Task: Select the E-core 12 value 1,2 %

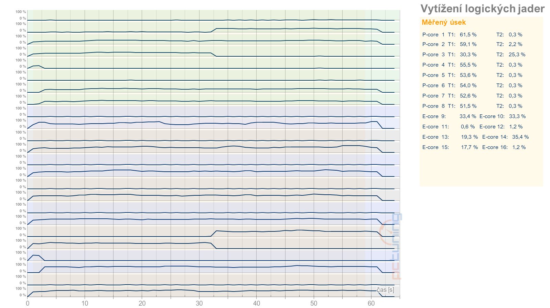Action: tap(516, 127)
